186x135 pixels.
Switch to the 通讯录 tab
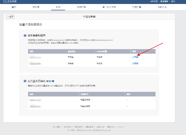coord(36,6)
